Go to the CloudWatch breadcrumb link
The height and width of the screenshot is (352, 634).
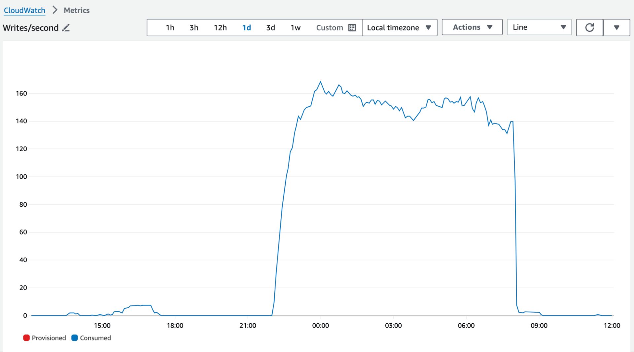click(x=24, y=10)
